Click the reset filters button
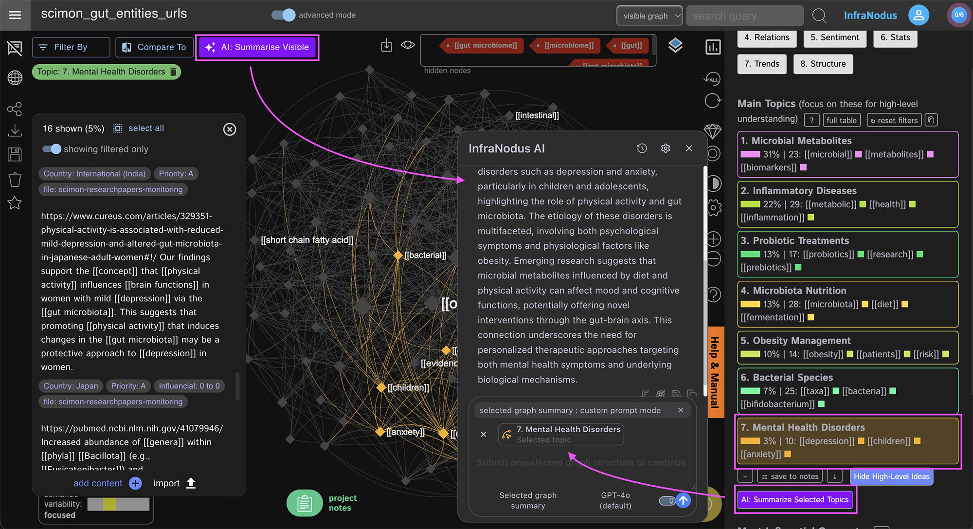 point(894,120)
